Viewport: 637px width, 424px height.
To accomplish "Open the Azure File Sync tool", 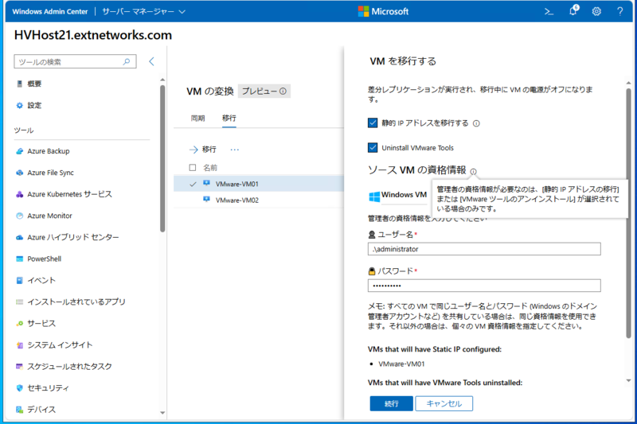I will click(x=50, y=173).
